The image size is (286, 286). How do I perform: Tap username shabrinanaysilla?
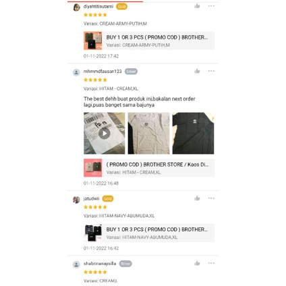pos(100,264)
